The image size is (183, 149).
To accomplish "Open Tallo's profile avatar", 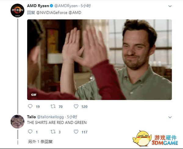I will click(x=17, y=122).
